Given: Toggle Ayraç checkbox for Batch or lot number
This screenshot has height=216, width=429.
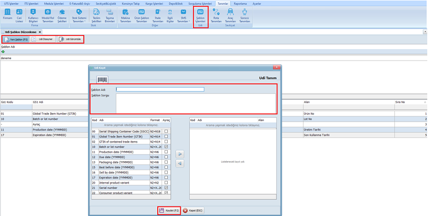Looking at the screenshot, I should [x=166, y=147].
